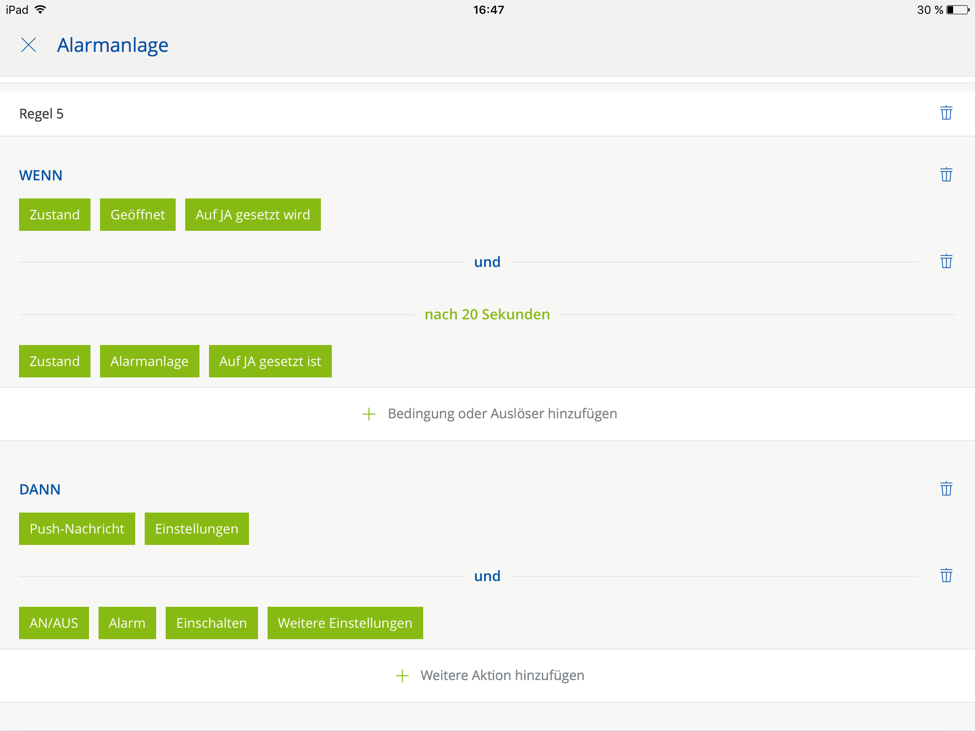Delete the DANN section via trash icon

[x=946, y=489]
